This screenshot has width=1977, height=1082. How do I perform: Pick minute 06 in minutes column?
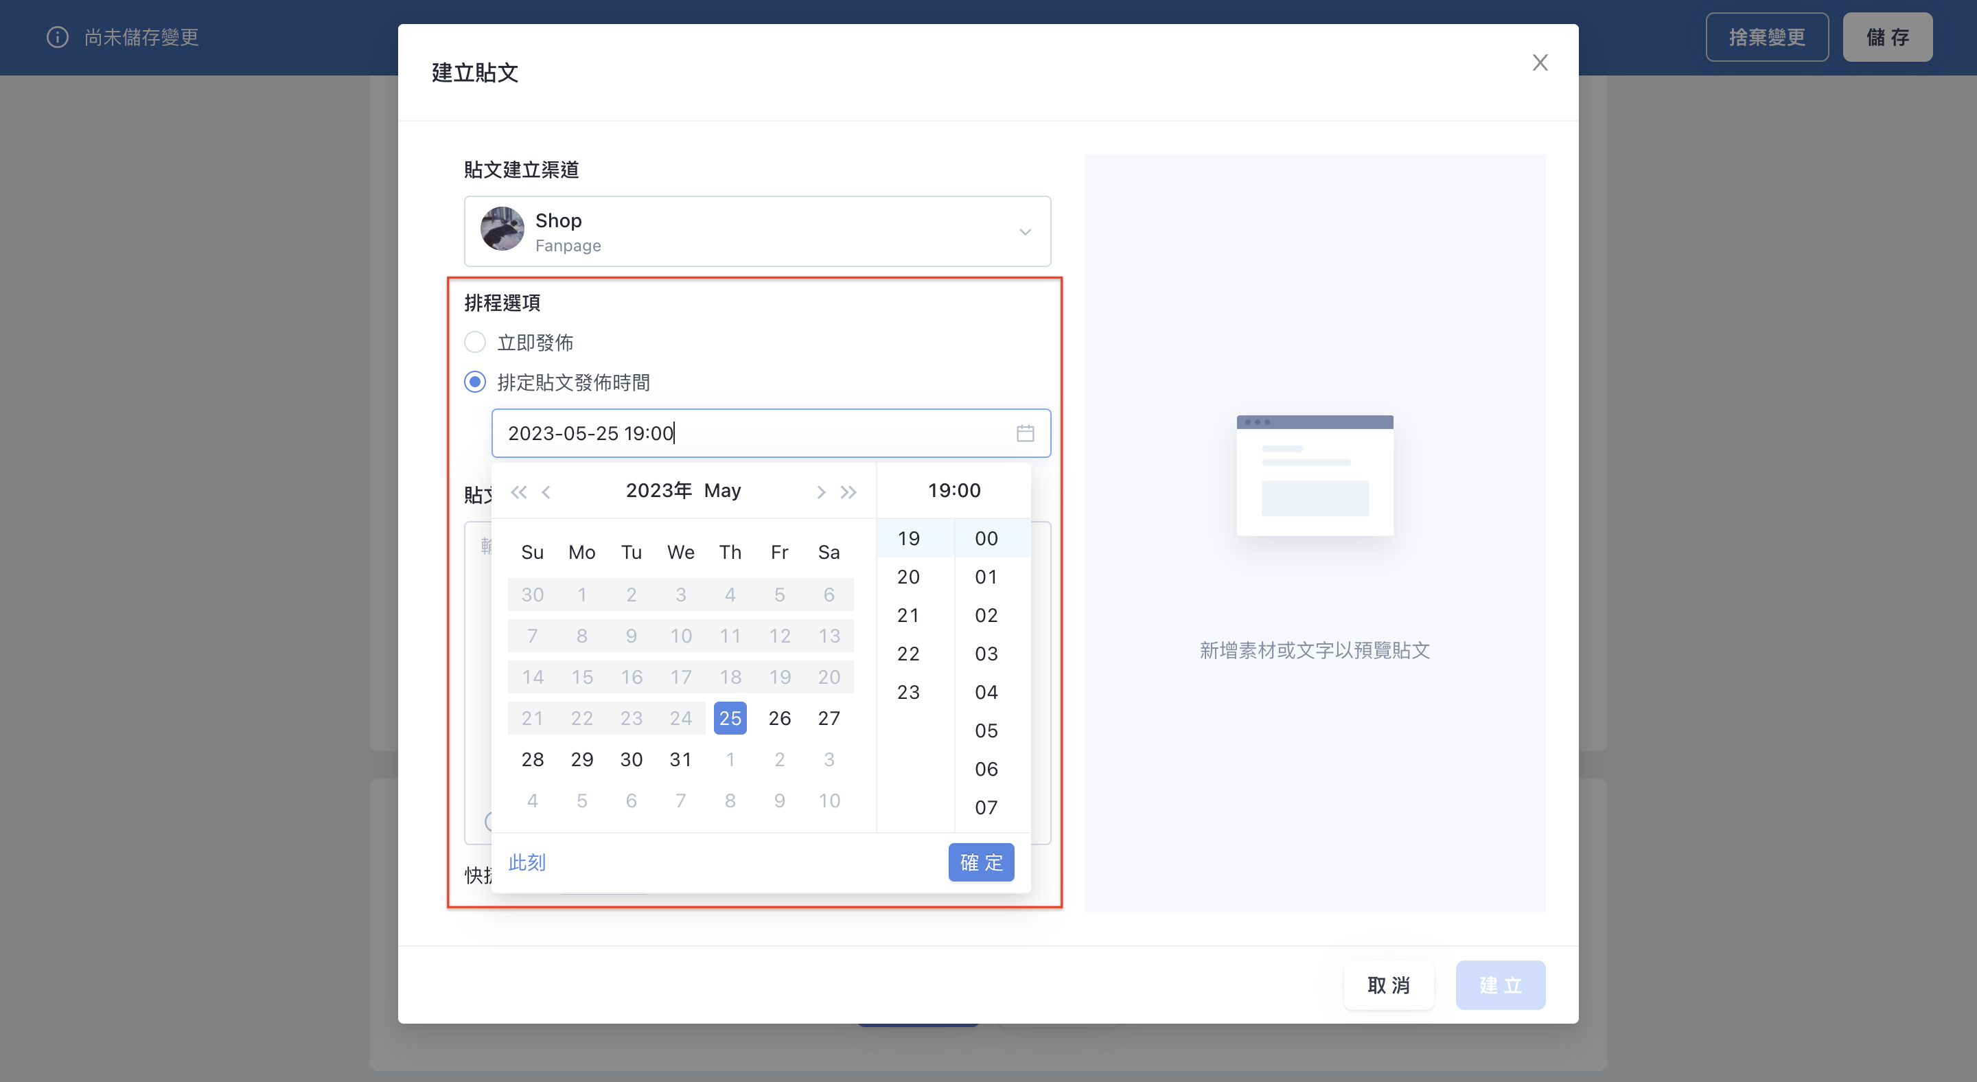click(x=993, y=769)
